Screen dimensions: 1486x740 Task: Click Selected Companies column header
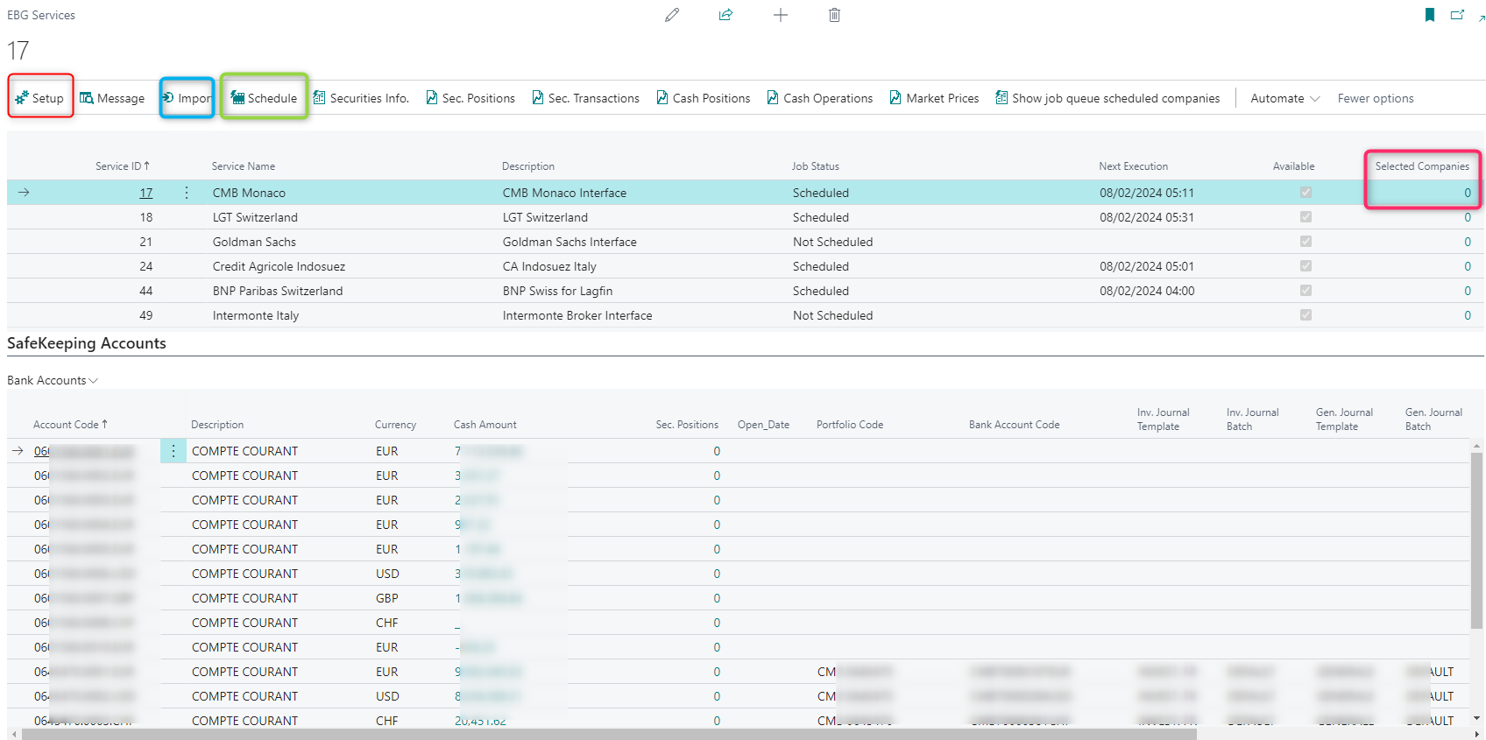click(x=1422, y=166)
